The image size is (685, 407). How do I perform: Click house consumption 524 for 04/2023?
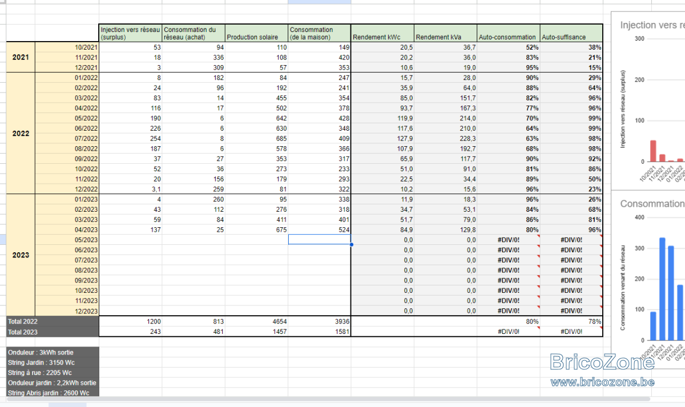click(x=319, y=229)
